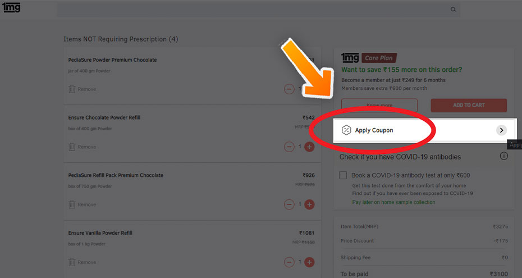The image size is (522, 278).
Task: Click the Know more button
Action: (x=379, y=105)
